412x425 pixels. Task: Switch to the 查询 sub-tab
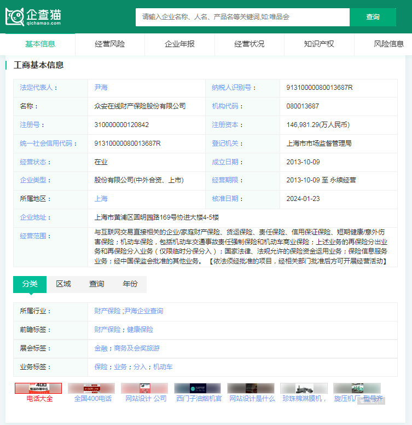pyautogui.click(x=97, y=284)
